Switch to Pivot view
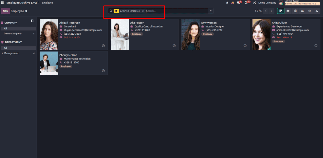Image resolution: width=323 pixels, height=158 pixels. [295, 11]
